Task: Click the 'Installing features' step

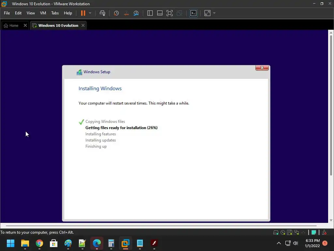Action: tap(100, 134)
